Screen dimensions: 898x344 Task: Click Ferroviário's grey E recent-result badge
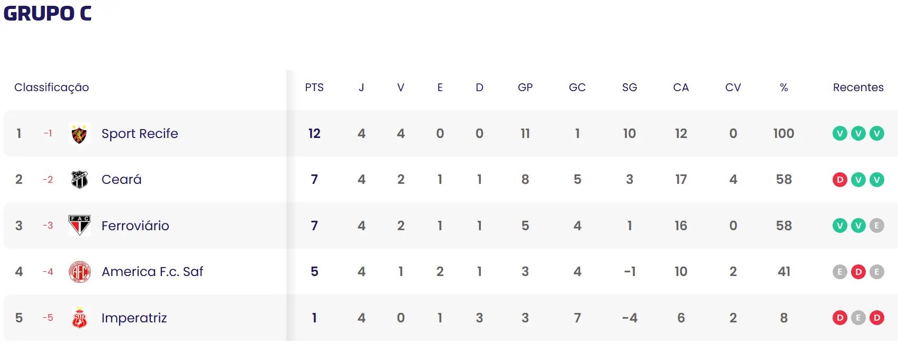876,225
